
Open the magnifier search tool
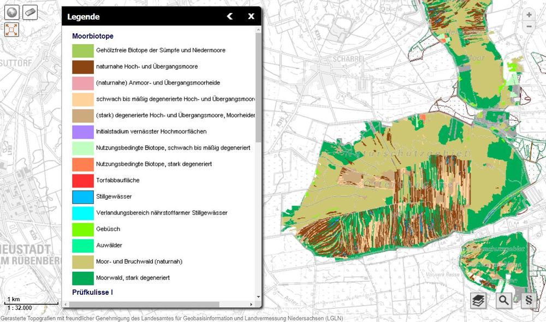pos(503,301)
